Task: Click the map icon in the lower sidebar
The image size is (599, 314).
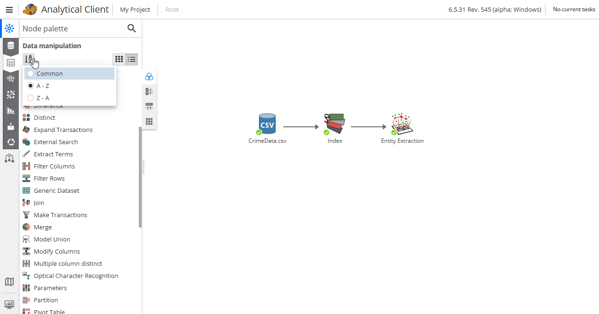Action: [9, 282]
